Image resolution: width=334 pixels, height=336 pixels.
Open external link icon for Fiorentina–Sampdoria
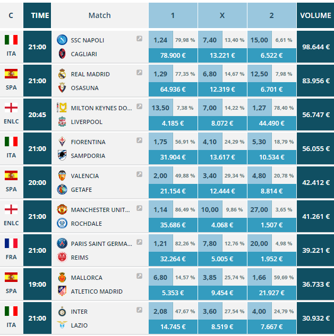(x=139, y=140)
